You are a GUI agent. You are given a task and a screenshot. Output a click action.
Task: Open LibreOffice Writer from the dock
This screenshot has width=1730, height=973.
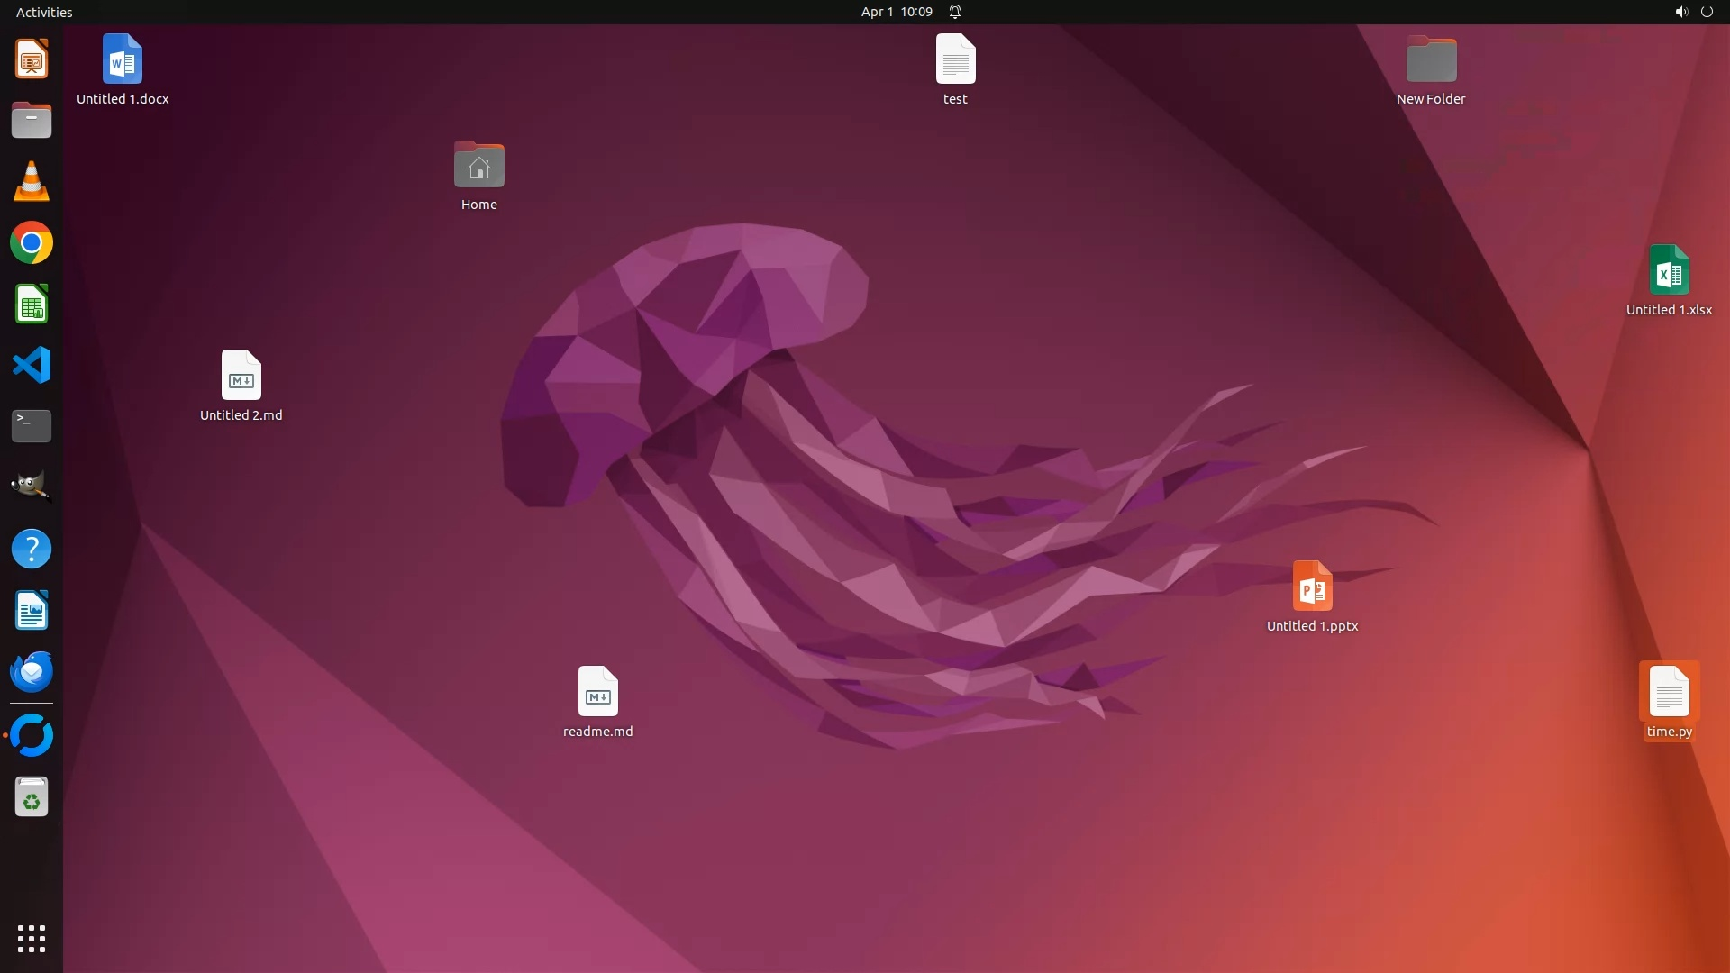point(32,611)
